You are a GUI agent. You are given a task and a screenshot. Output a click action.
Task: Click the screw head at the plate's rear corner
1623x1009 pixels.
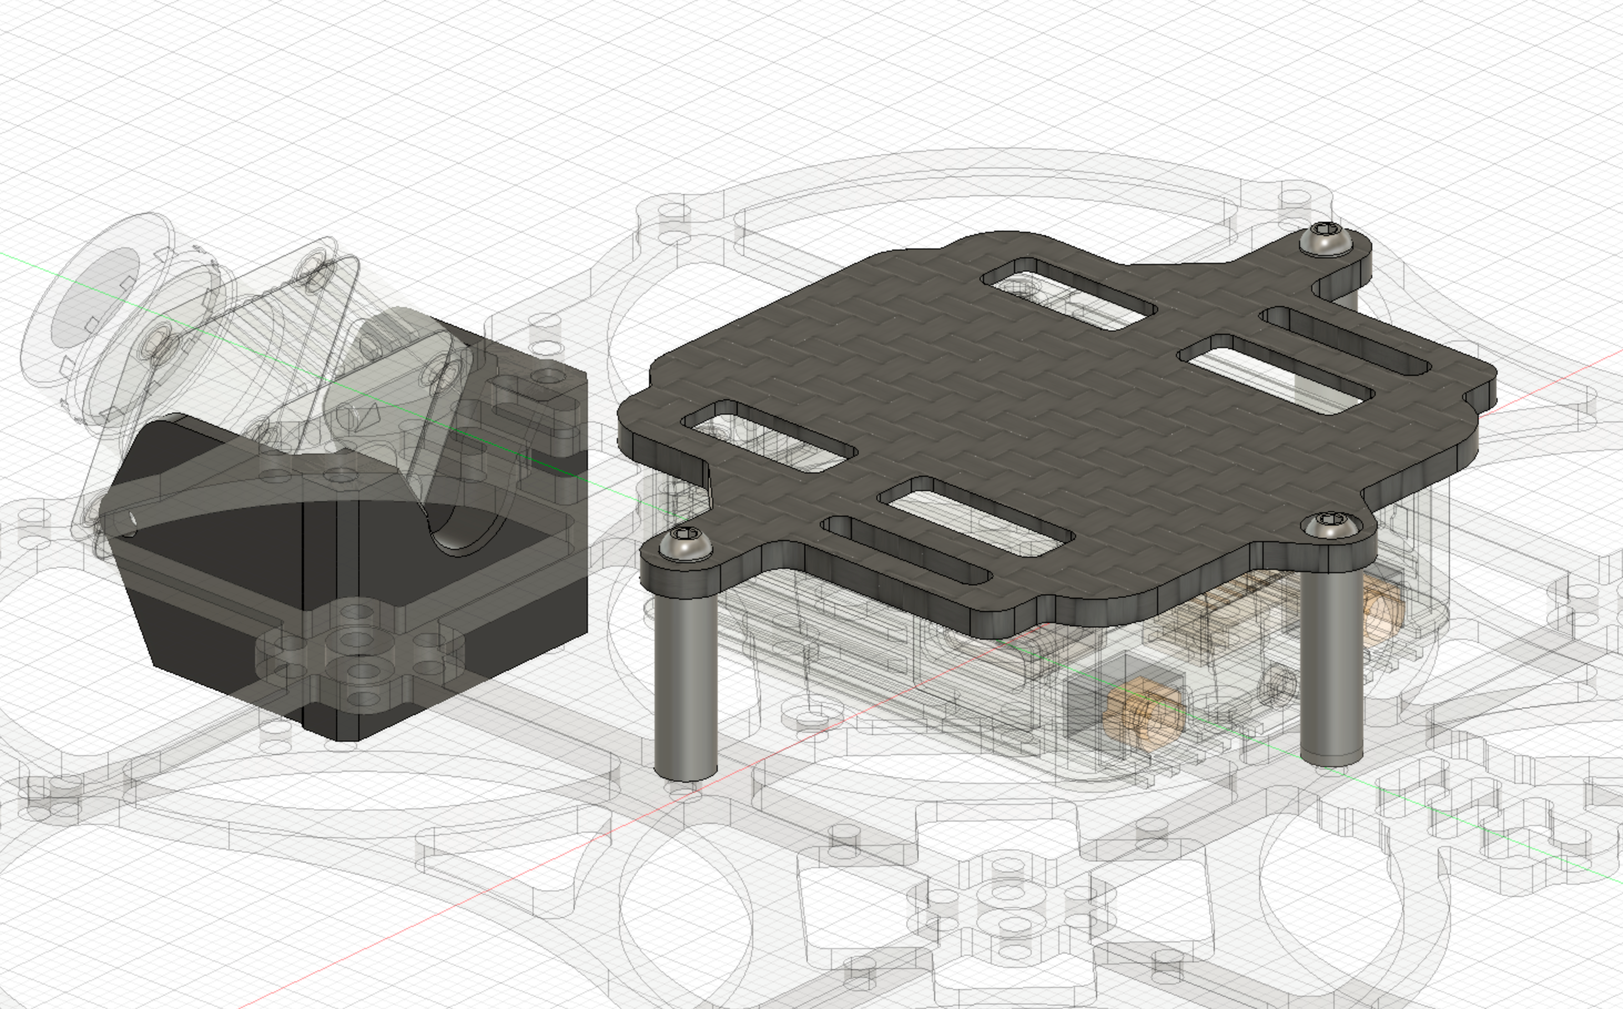click(1327, 239)
